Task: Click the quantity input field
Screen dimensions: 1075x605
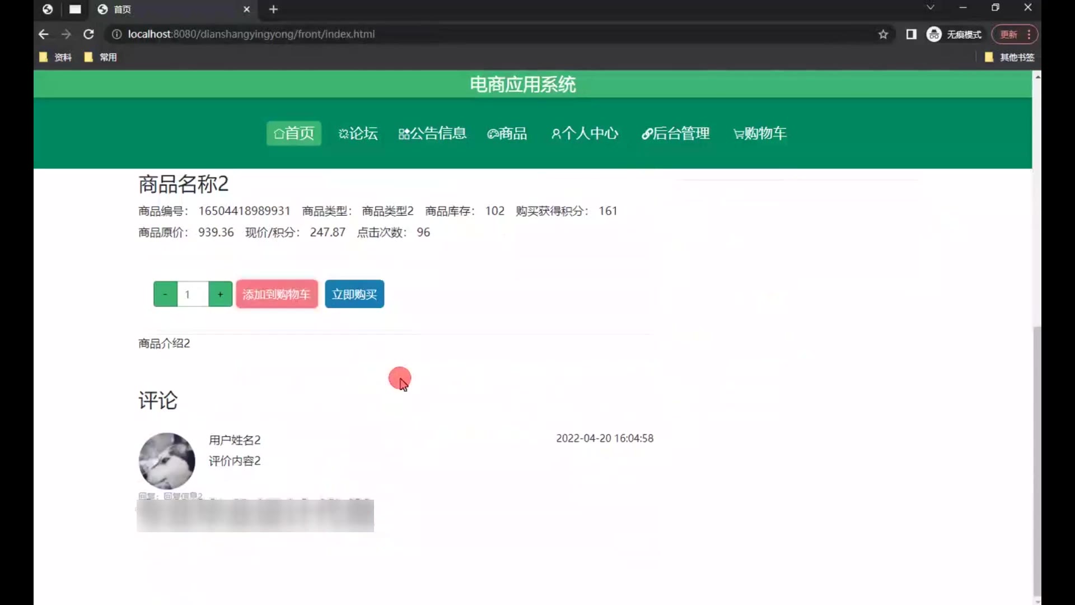Action: click(193, 294)
